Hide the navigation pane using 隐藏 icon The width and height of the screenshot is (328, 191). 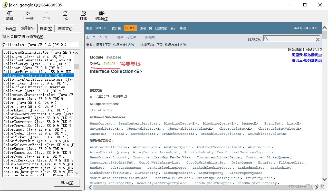(x=9, y=16)
